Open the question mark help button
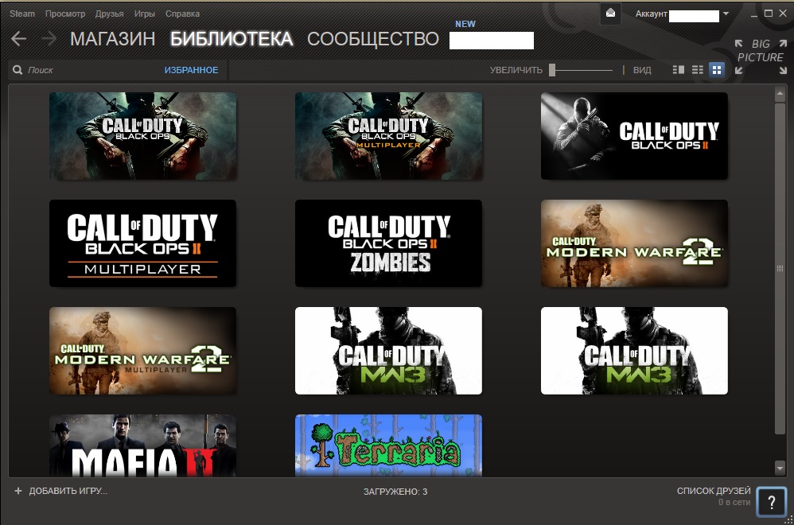Image resolution: width=794 pixels, height=525 pixels. point(771,502)
